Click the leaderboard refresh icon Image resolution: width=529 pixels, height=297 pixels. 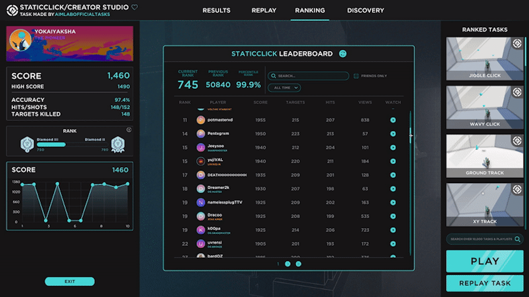click(x=343, y=54)
